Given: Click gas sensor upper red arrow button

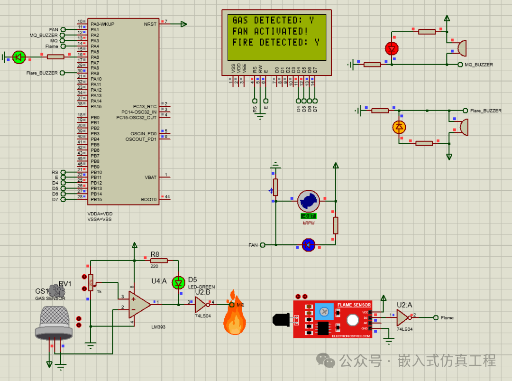Looking at the screenshot, I should tap(79, 318).
